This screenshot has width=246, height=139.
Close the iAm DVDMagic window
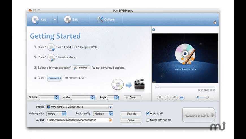[30, 10]
